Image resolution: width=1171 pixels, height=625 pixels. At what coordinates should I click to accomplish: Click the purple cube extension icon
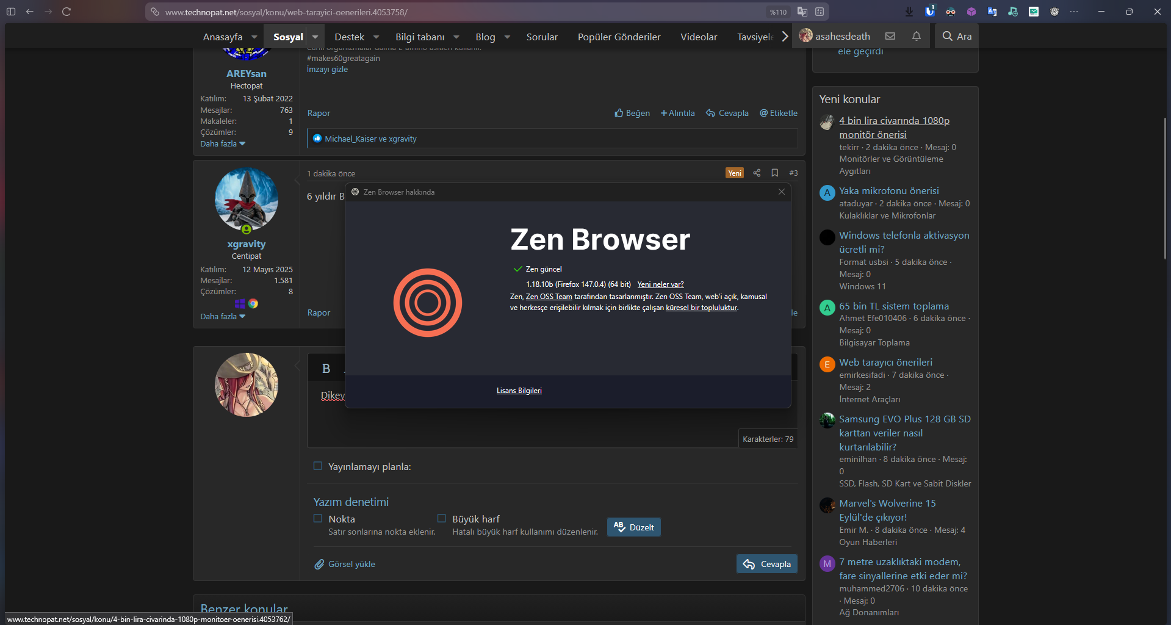[971, 12]
